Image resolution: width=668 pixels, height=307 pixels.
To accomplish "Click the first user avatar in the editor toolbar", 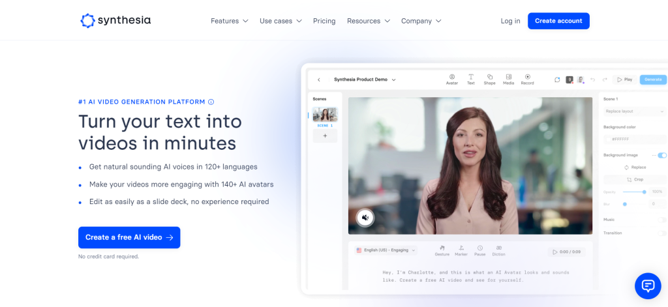I will pos(569,80).
